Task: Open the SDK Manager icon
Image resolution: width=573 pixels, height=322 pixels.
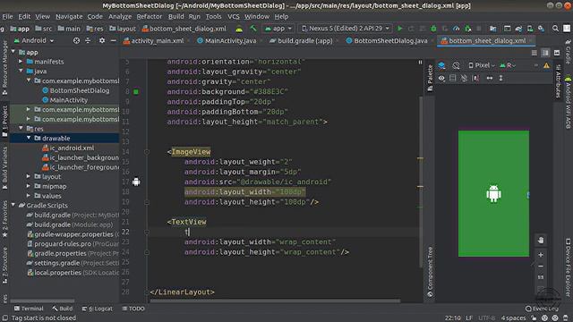Action: click(541, 29)
